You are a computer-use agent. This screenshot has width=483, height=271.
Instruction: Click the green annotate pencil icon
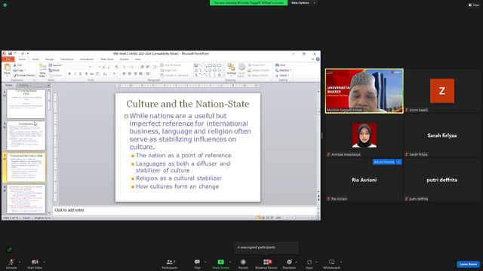(x=10, y=249)
